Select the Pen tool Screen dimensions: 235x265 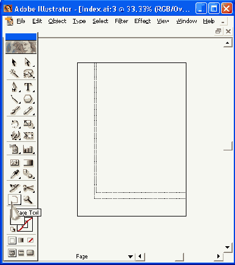coord(15,87)
